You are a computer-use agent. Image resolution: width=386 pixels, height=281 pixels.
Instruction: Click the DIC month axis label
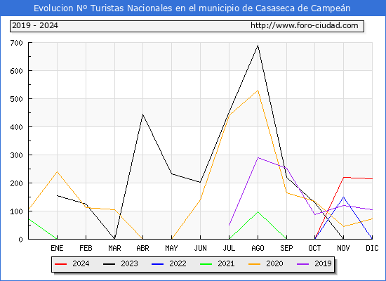(372, 248)
